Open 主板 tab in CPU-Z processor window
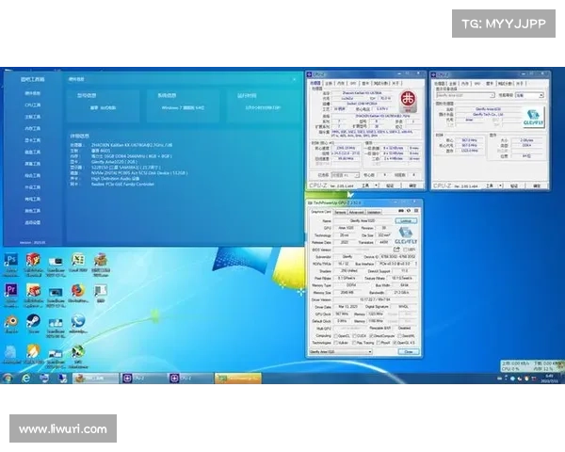Screen dimensions: 565x452 [x=329, y=83]
